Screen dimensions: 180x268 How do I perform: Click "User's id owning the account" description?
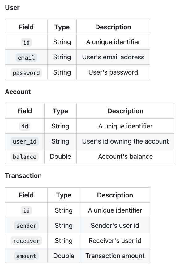125,141
